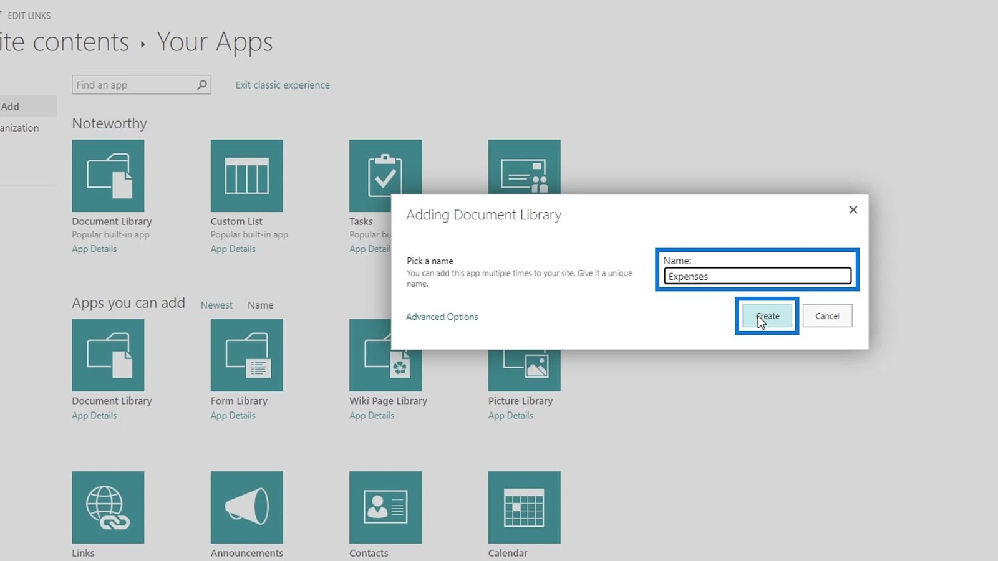Open Advanced Options link
The width and height of the screenshot is (998, 561).
coord(442,317)
